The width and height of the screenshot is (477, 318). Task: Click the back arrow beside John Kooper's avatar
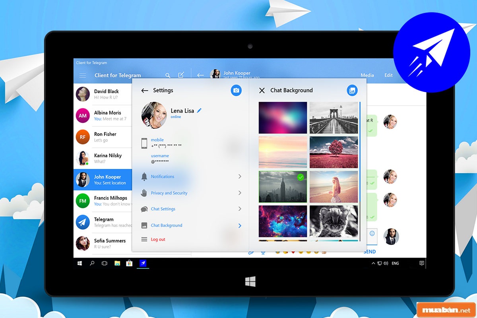click(200, 75)
